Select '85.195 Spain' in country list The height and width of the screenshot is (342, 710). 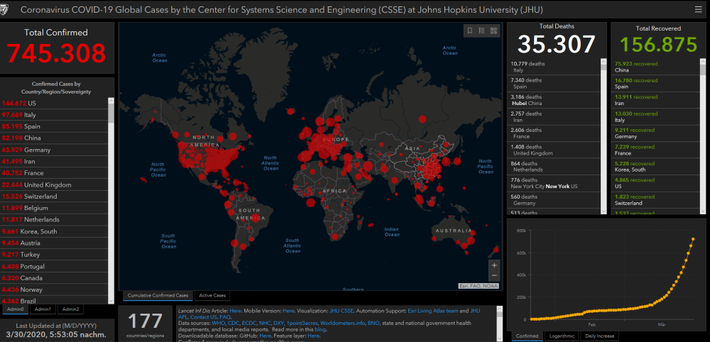coord(54,126)
